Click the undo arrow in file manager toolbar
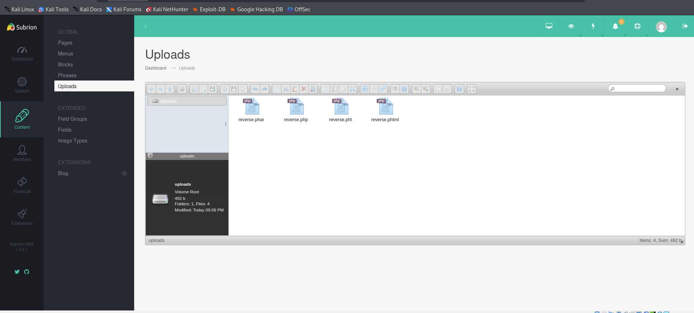 click(255, 89)
